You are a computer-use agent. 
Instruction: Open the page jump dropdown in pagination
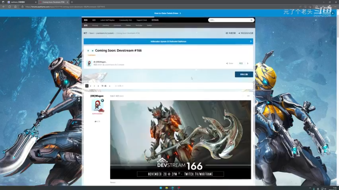point(119,86)
